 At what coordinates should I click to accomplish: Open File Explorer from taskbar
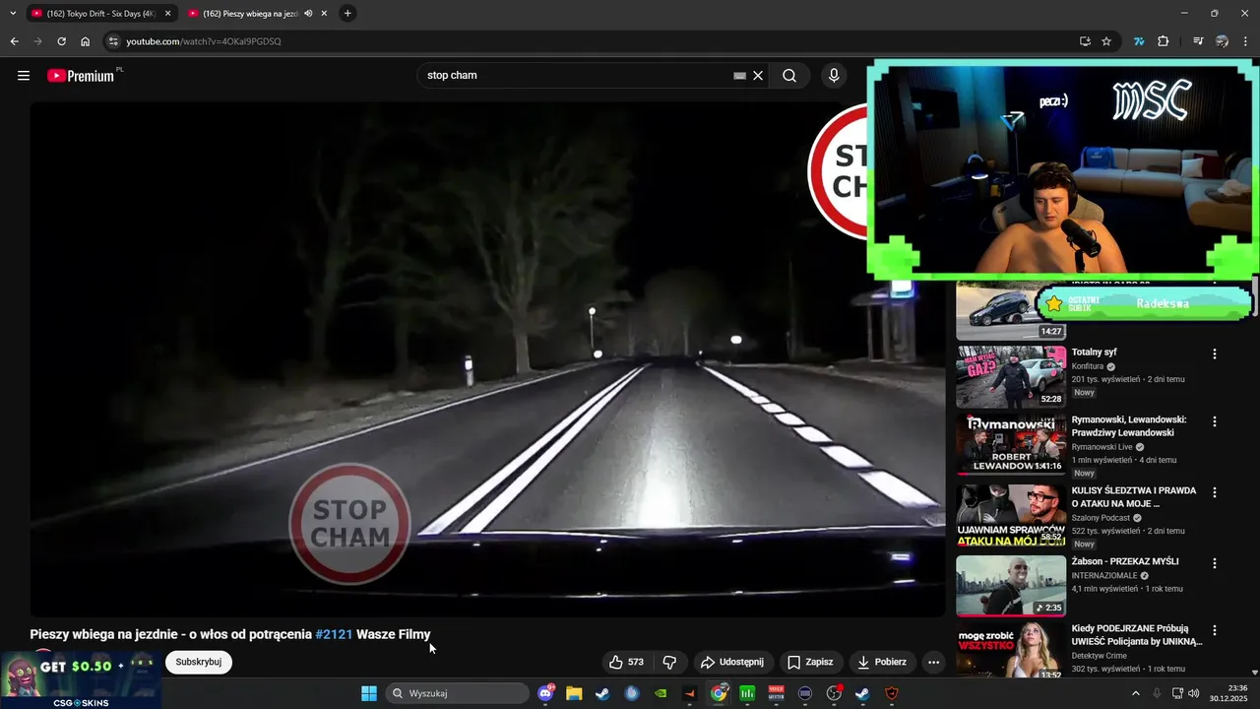pos(574,693)
